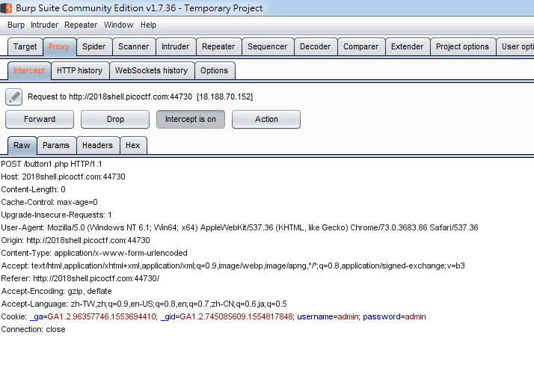The height and width of the screenshot is (374, 534).
Task: Click the Referer header line
Action: point(80,278)
